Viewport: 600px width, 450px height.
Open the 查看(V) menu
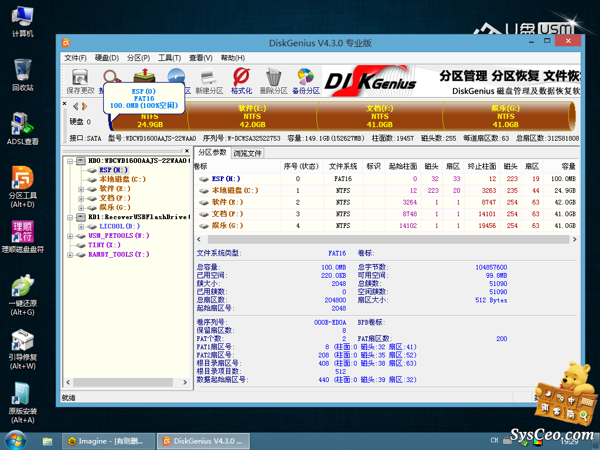pos(200,58)
